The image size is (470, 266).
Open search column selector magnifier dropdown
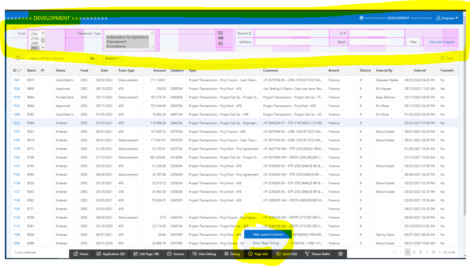pos(19,58)
